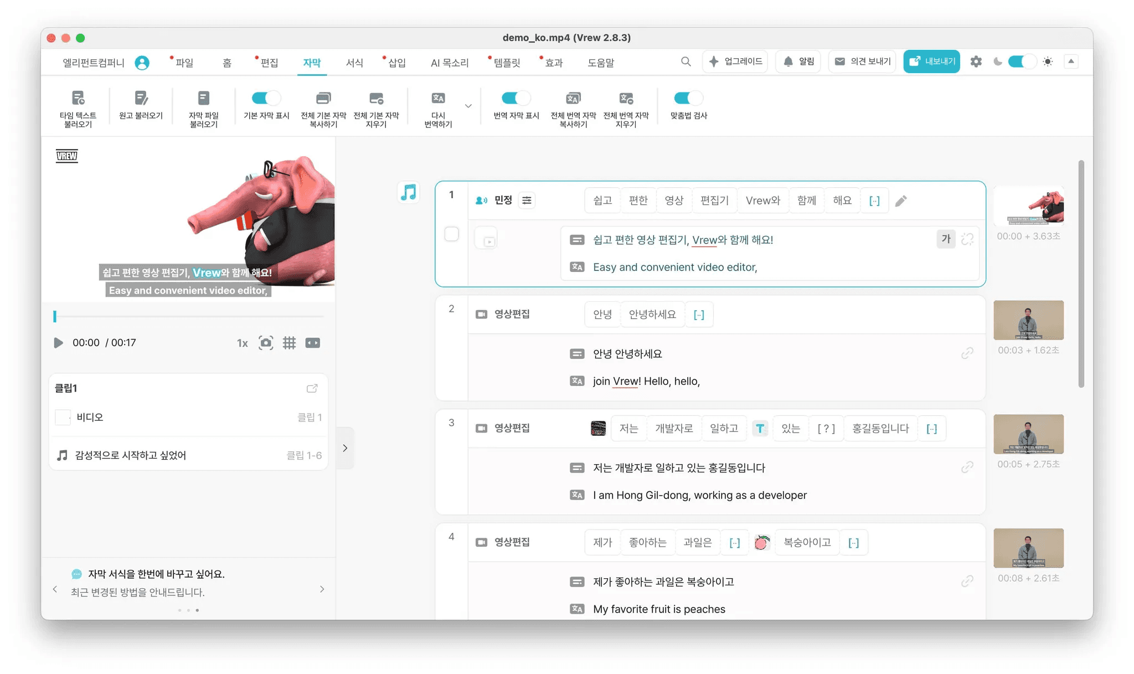Viewport: 1134px width, 674px height.
Task: Open the search magnifier icon
Action: [x=686, y=61]
